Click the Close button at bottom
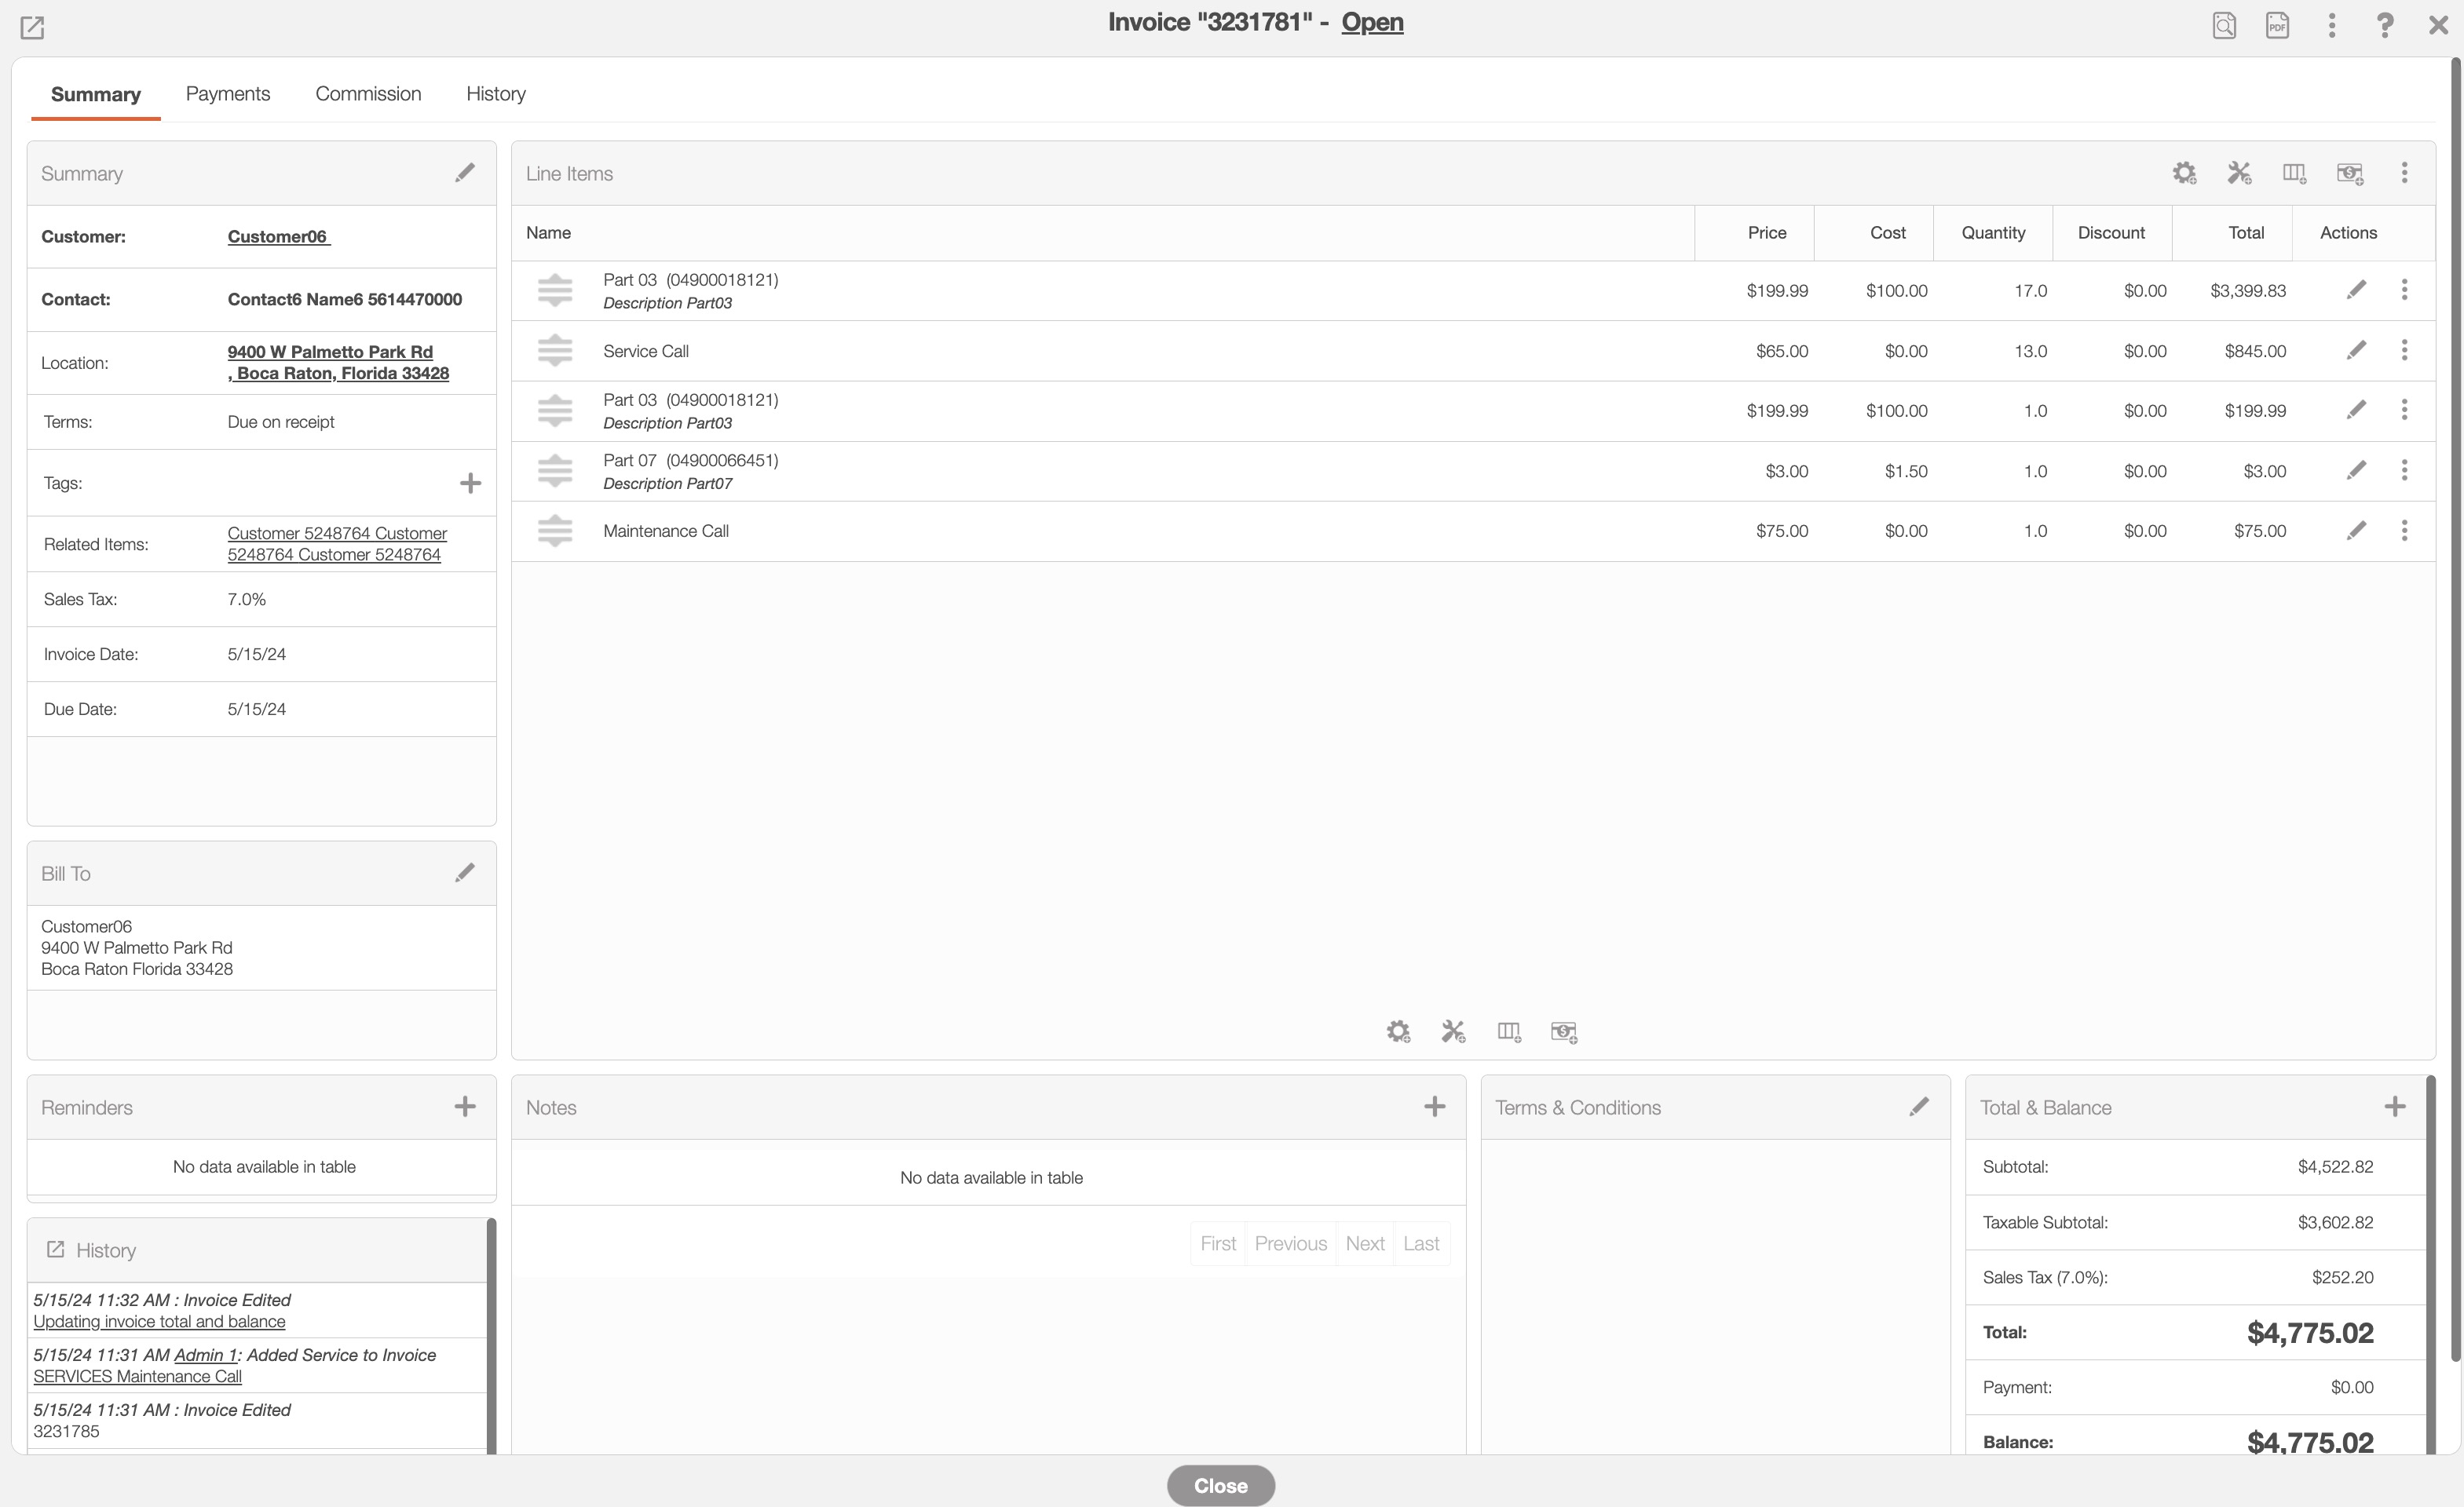This screenshot has width=2464, height=1507. coord(1220,1485)
